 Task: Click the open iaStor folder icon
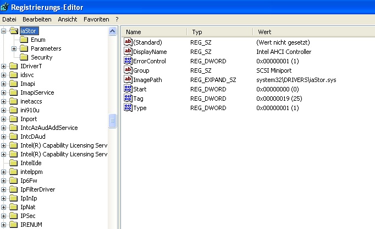coord(14,31)
